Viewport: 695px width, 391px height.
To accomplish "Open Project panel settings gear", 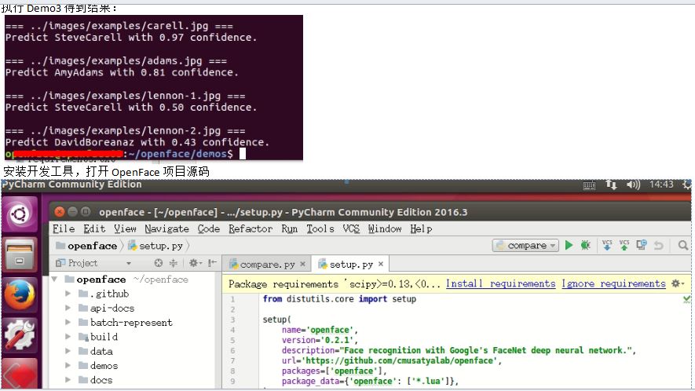I will click(195, 263).
